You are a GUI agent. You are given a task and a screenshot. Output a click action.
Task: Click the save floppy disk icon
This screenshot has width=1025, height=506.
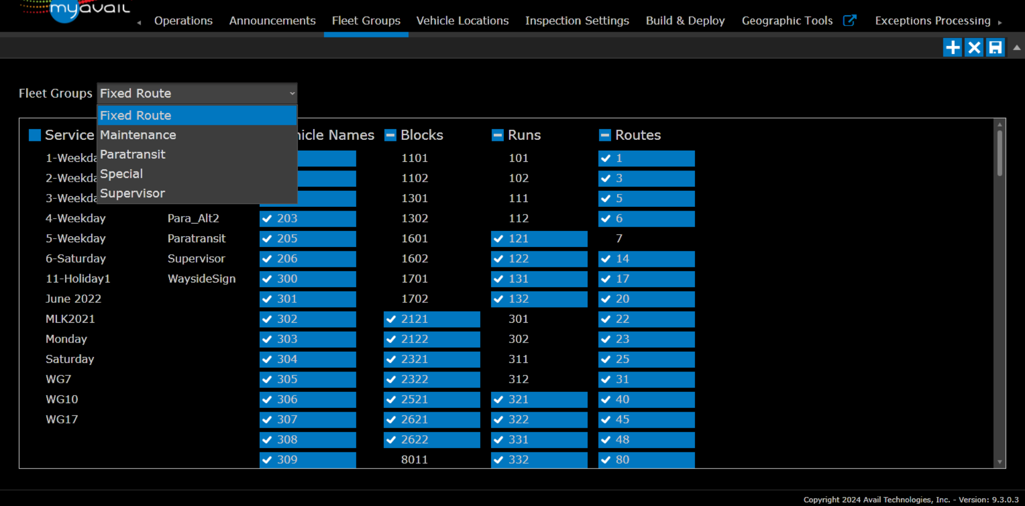[x=995, y=48]
